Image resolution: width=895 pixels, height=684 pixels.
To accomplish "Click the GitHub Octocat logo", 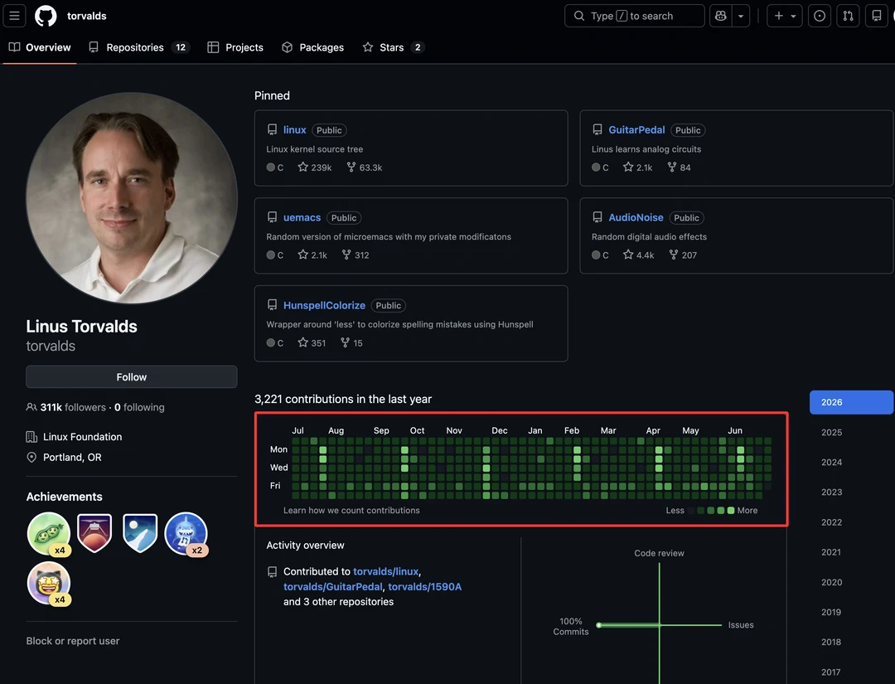I will (46, 16).
